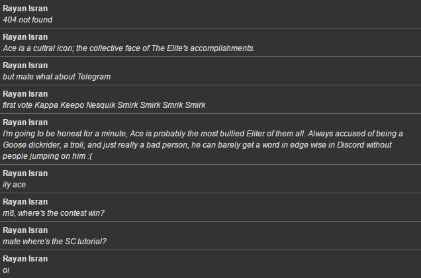The image size is (421, 278).
Task: Click the author name above the contest win message
Action: pos(25,202)
